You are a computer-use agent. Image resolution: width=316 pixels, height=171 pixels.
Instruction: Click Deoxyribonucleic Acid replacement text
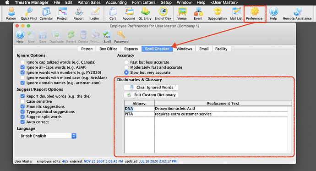(175, 109)
